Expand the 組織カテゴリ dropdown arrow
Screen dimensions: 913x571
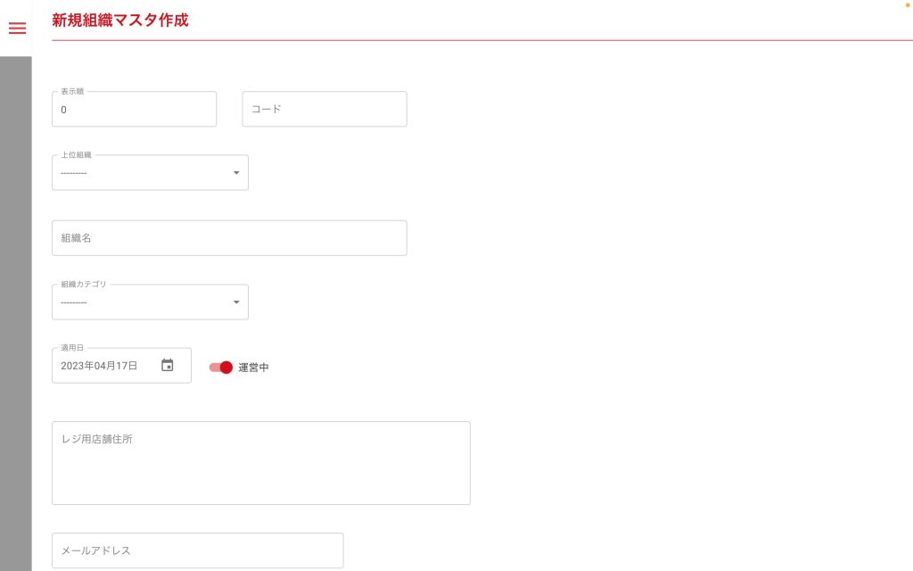click(236, 302)
